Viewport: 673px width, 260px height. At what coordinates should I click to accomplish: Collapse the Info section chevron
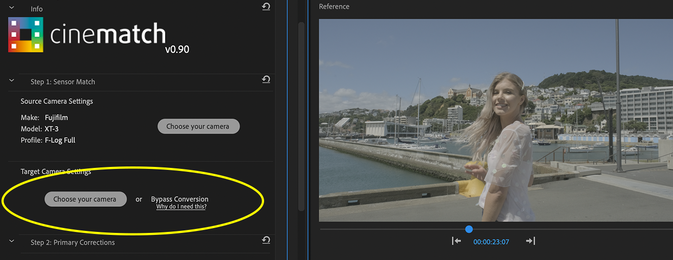[x=12, y=8]
